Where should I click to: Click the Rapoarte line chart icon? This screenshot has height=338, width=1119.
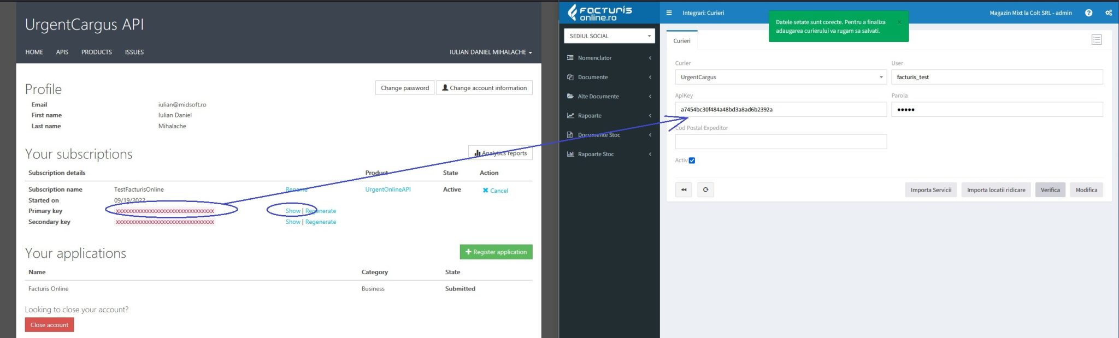[570, 116]
